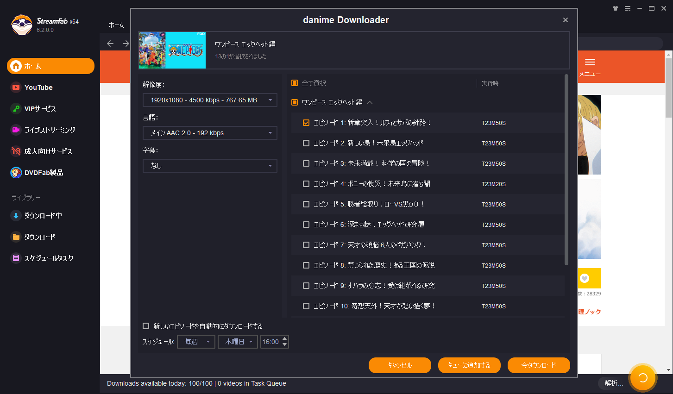Toggle the ワンピース エッグヘッド編 season checkbox

point(295,102)
